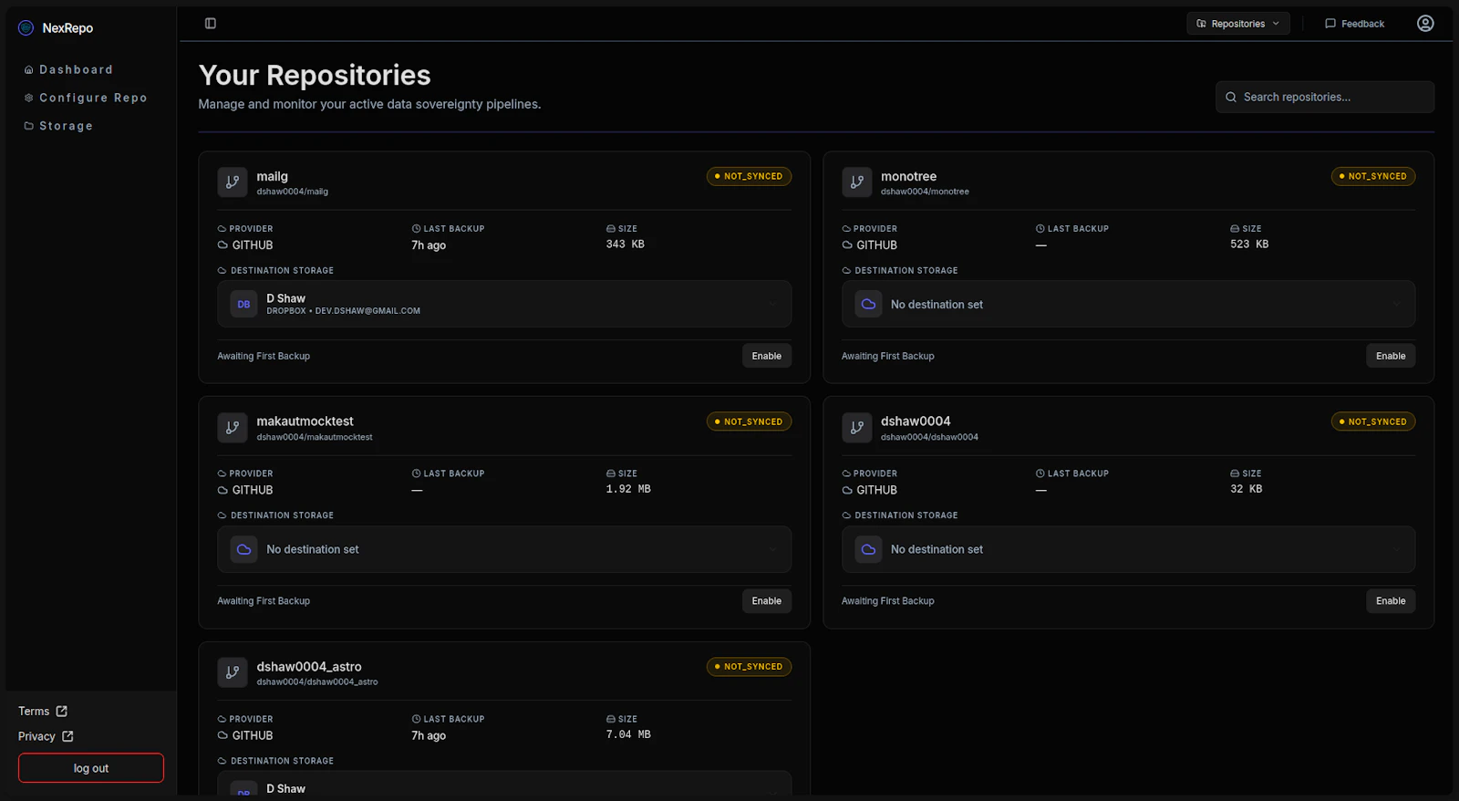1459x801 pixels.
Task: Open the Repositories dropdown in top bar
Action: point(1238,24)
